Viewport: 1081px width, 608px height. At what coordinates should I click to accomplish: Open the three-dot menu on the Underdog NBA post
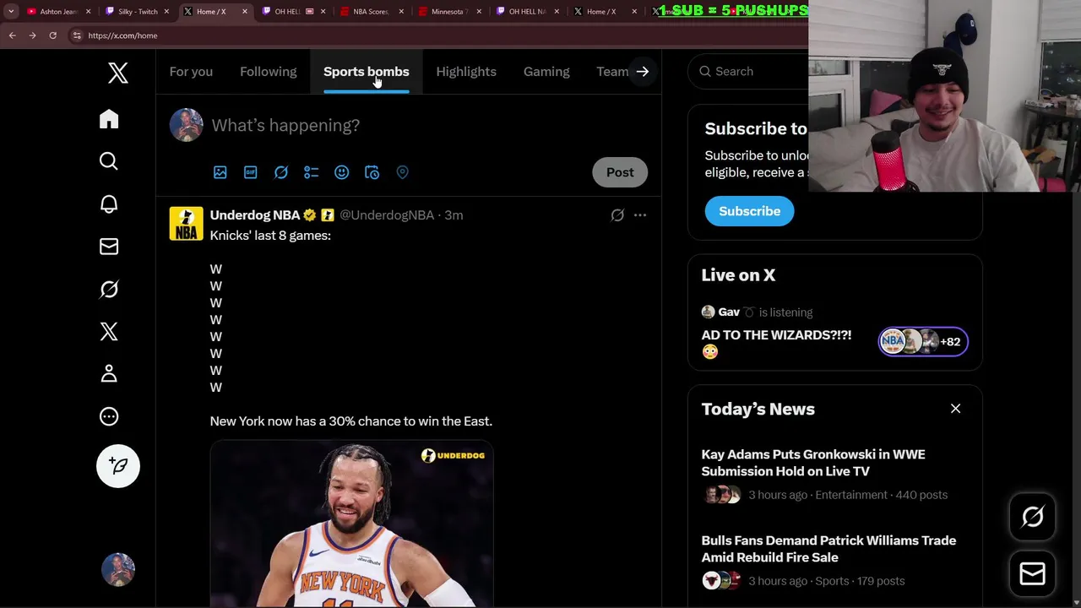[x=640, y=215]
